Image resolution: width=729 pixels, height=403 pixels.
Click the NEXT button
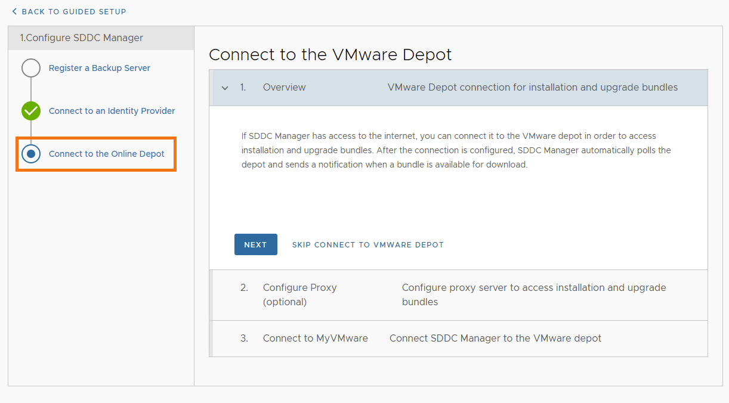(x=255, y=244)
